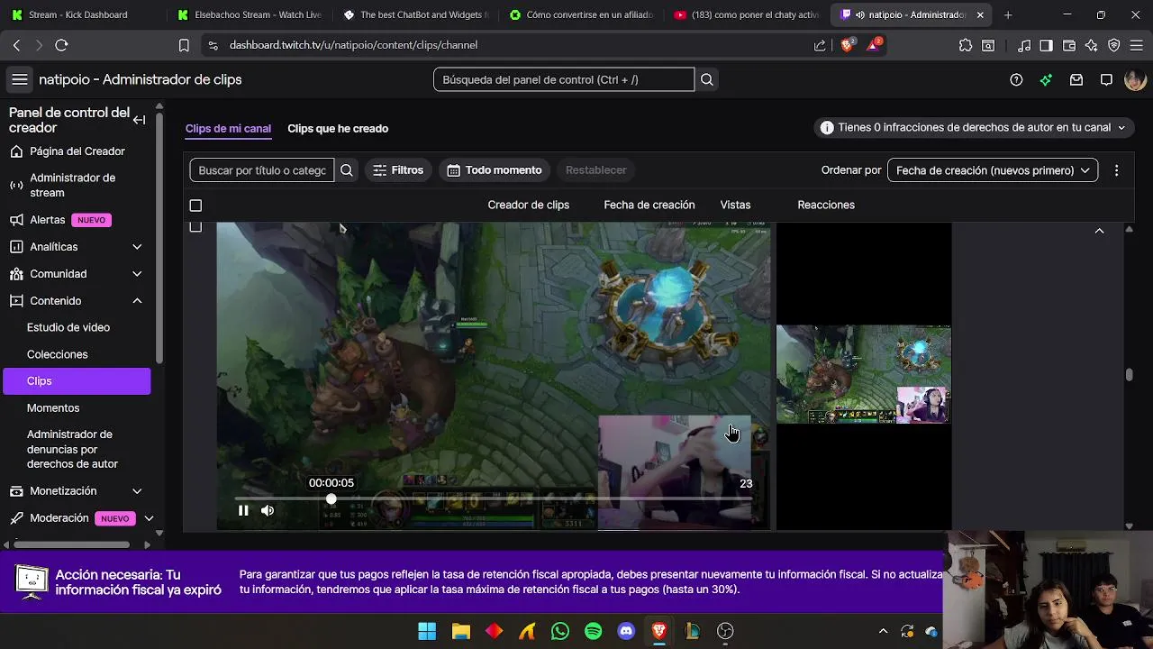Open the Brave playlist music note icon
Screen dimensions: 1153x649
click(1024, 45)
